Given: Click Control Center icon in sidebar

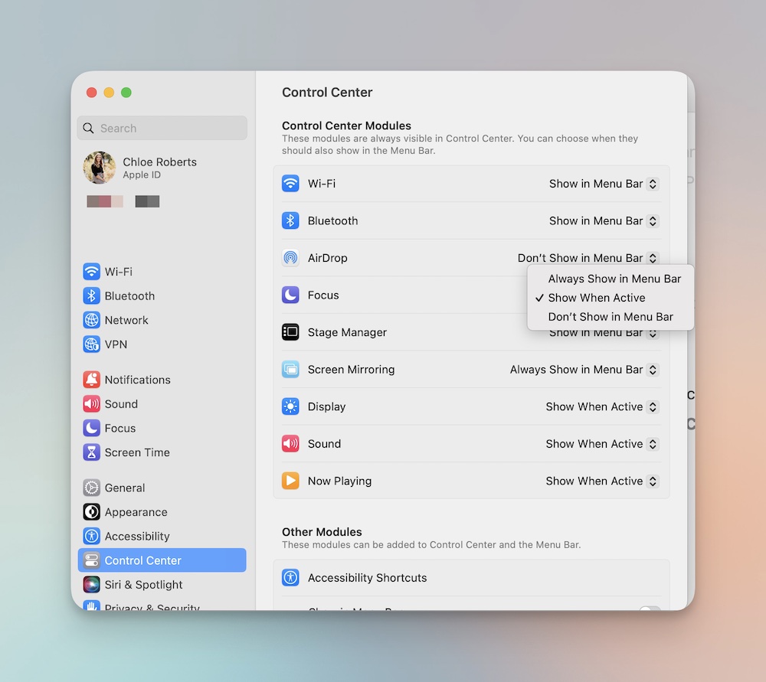Looking at the screenshot, I should click(x=91, y=560).
